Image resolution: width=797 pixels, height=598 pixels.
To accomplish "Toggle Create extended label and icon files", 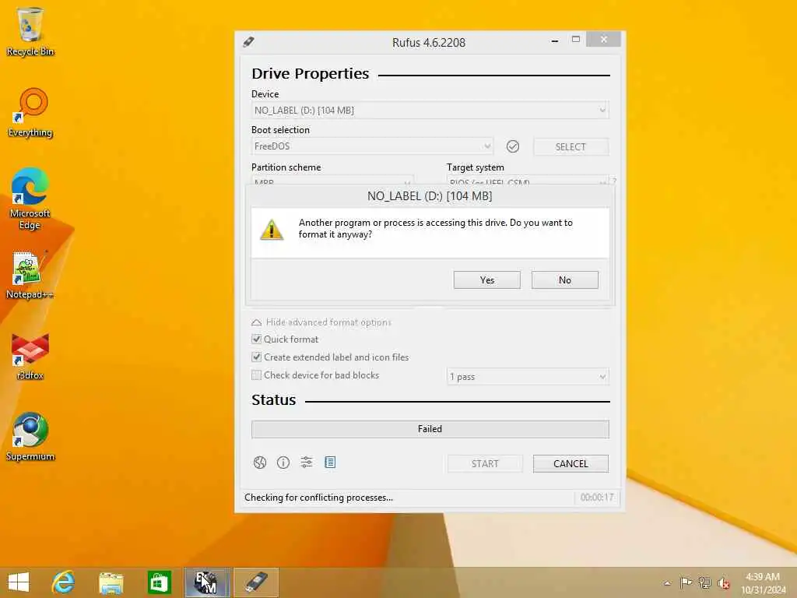I will (256, 357).
